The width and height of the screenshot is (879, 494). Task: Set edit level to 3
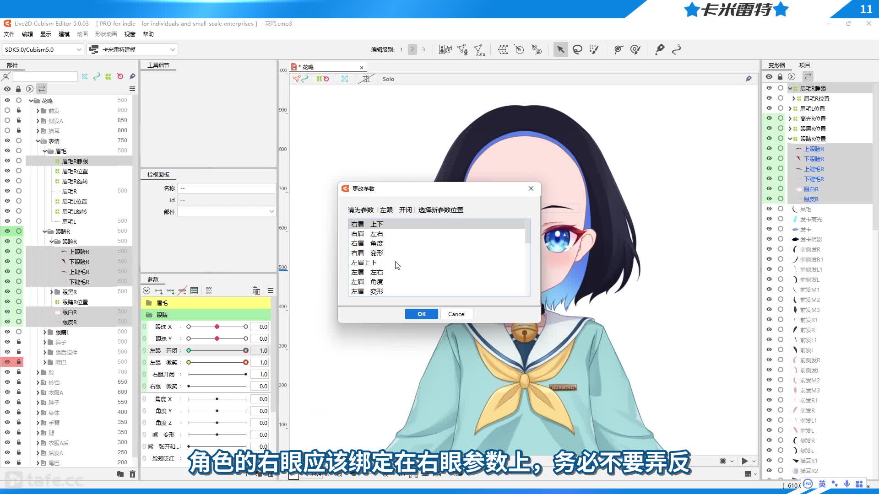(423, 49)
